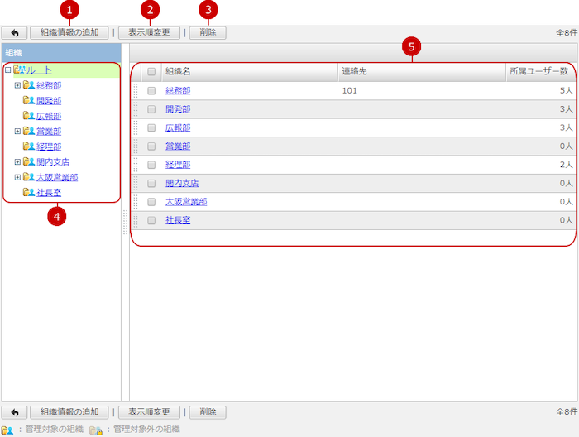Tick the checkbox for 総務部 row
The width and height of the screenshot is (579, 437).
click(151, 91)
